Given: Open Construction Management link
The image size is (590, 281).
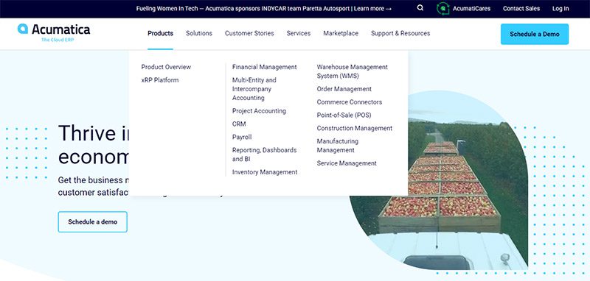Looking at the screenshot, I should click(x=355, y=128).
